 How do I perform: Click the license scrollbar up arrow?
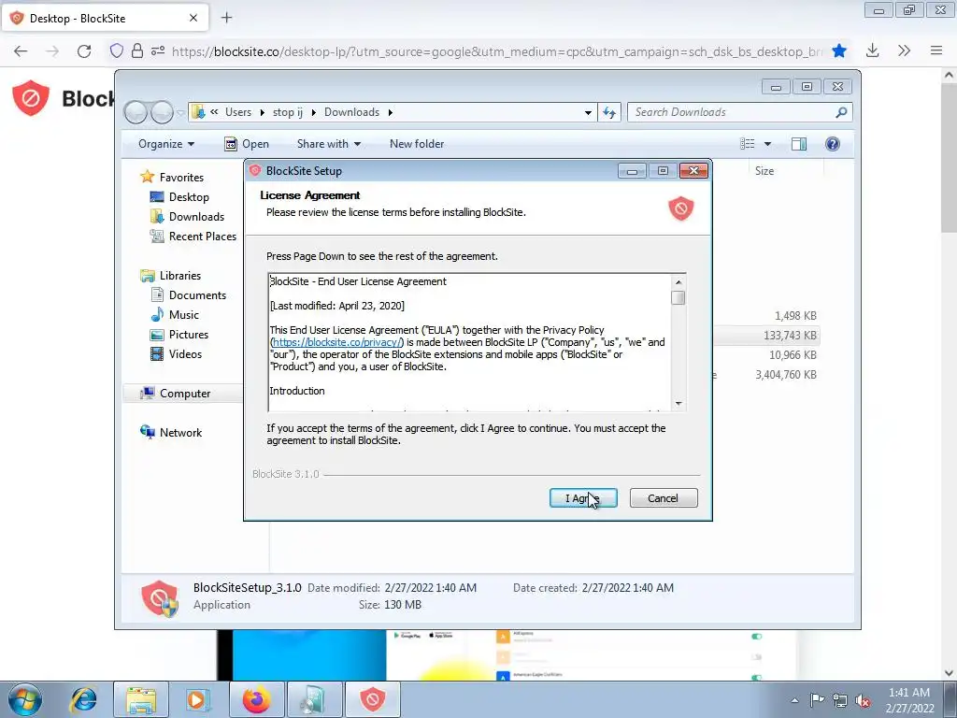point(678,282)
